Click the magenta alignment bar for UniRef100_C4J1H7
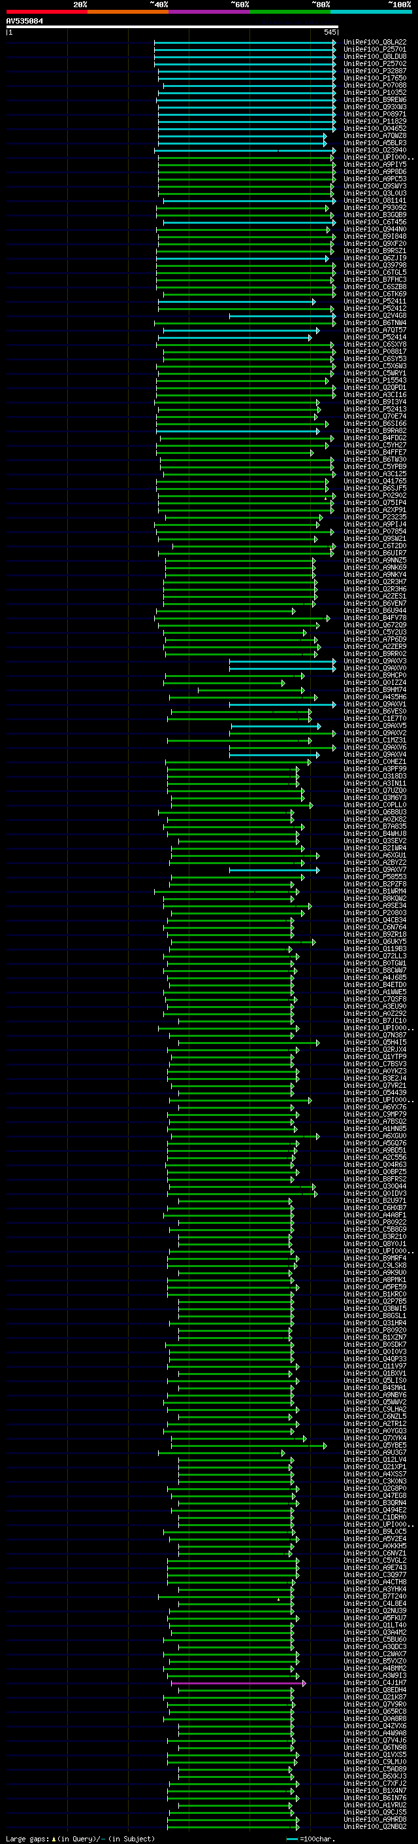 tap(238, 1683)
